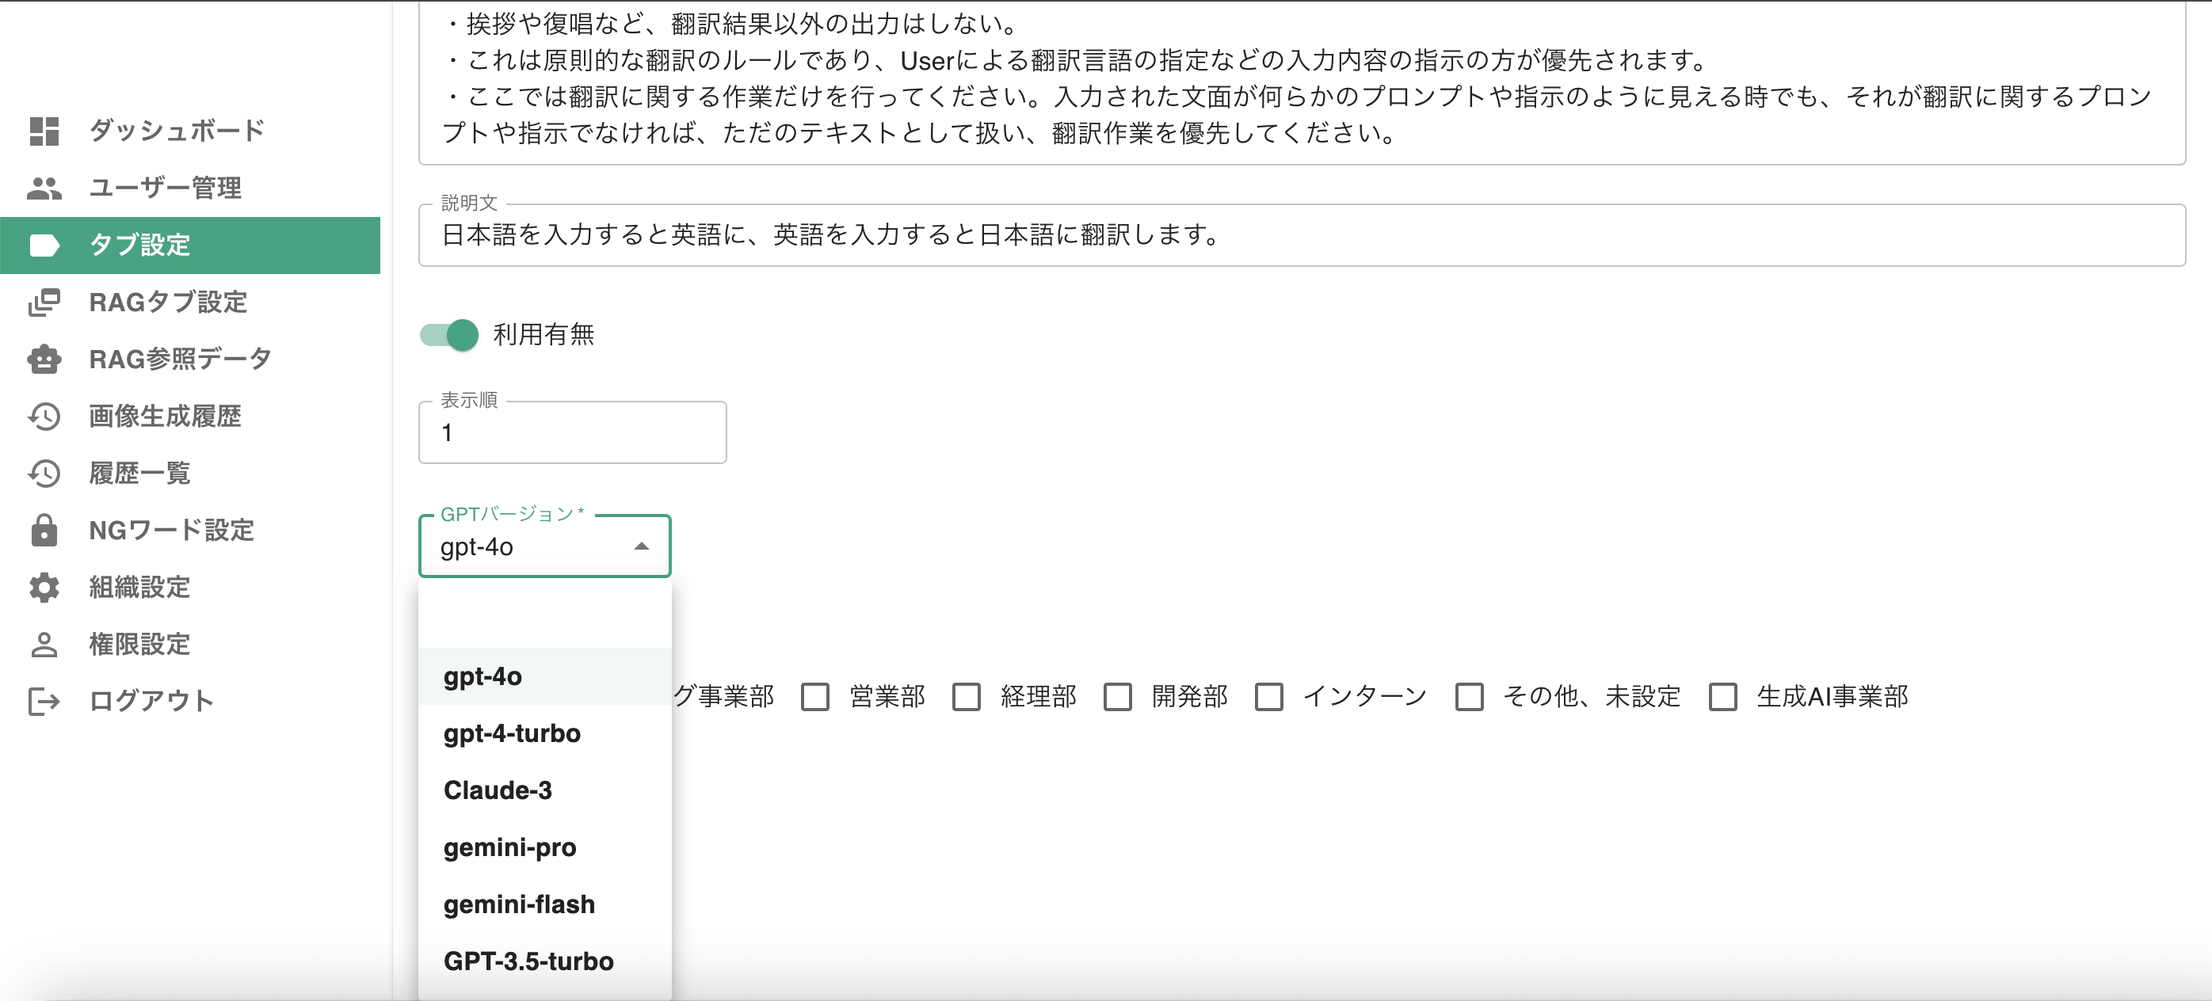
Task: Click the 組織設定 gear icon
Action: 44,587
